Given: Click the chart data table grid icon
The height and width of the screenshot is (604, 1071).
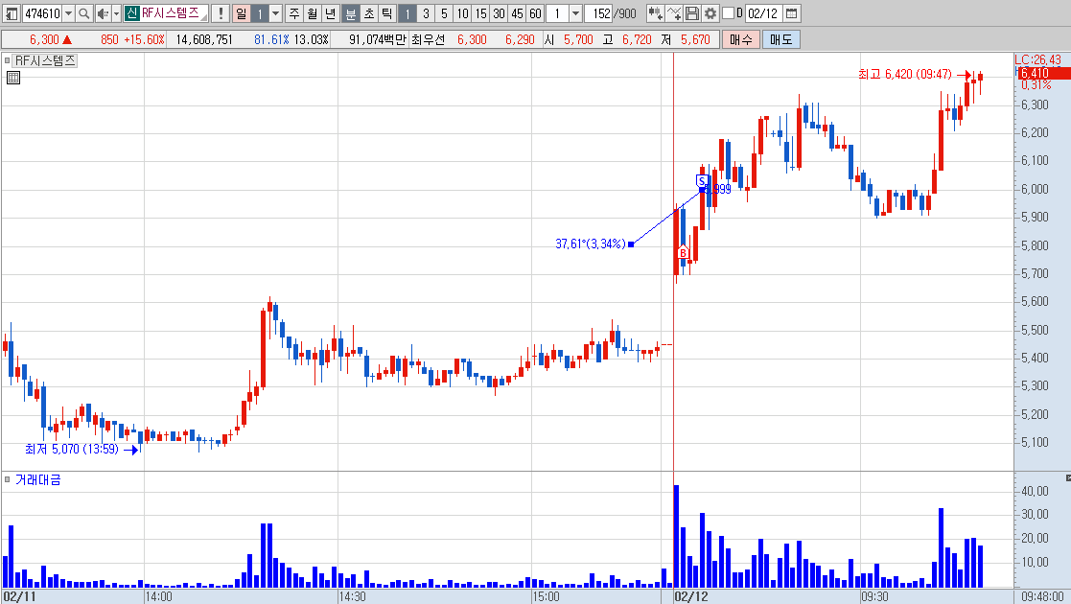Looking at the screenshot, I should point(13,78).
